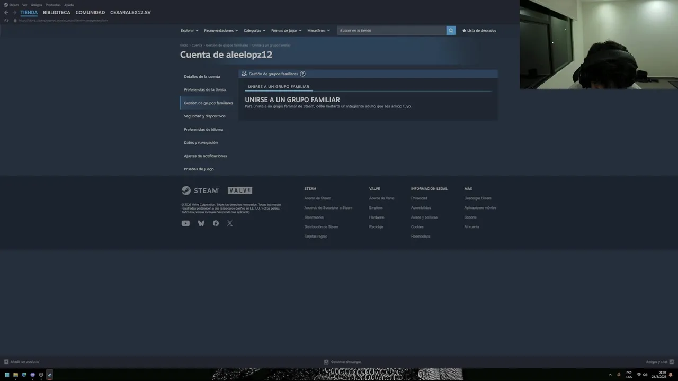
Task: Open Datos y navegación in sidebar
Action: 201,143
